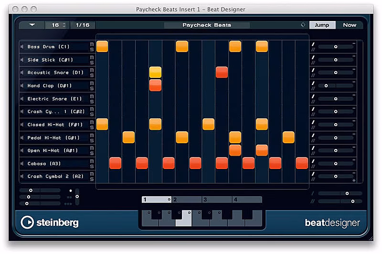The height and width of the screenshot is (254, 382).
Task: Preview the Bass Drum sound with speaker icon
Action: (x=22, y=47)
